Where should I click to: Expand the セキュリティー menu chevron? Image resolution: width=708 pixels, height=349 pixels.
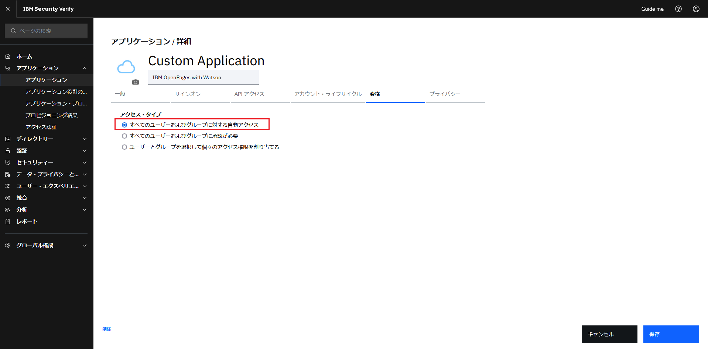(85, 163)
